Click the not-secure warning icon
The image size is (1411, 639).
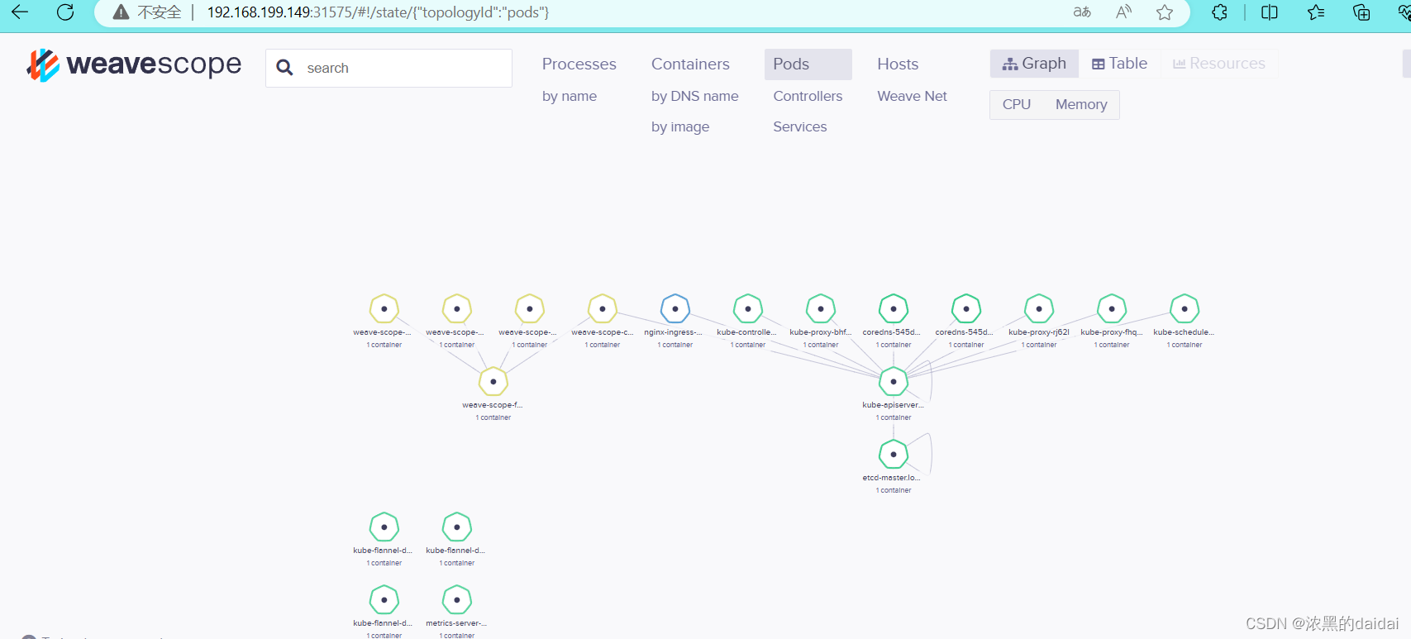point(122,12)
